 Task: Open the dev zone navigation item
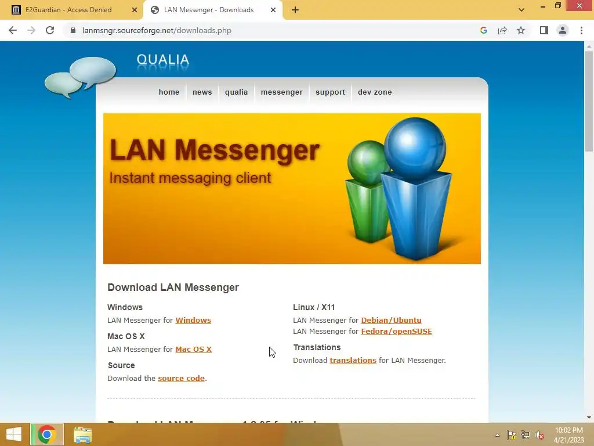[375, 92]
